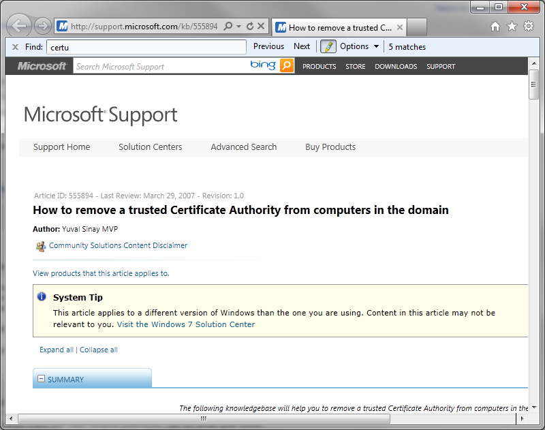Click the '5 matches' find result text
Viewport: 545px width, 430px height.
(407, 47)
